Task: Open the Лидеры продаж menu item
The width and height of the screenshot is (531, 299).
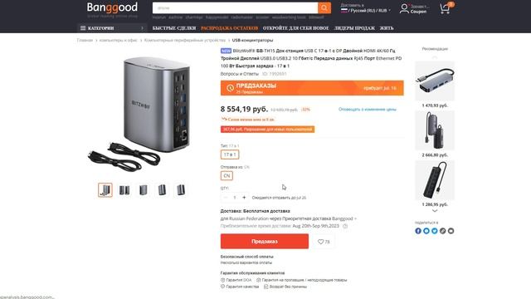Action: click(x=354, y=28)
